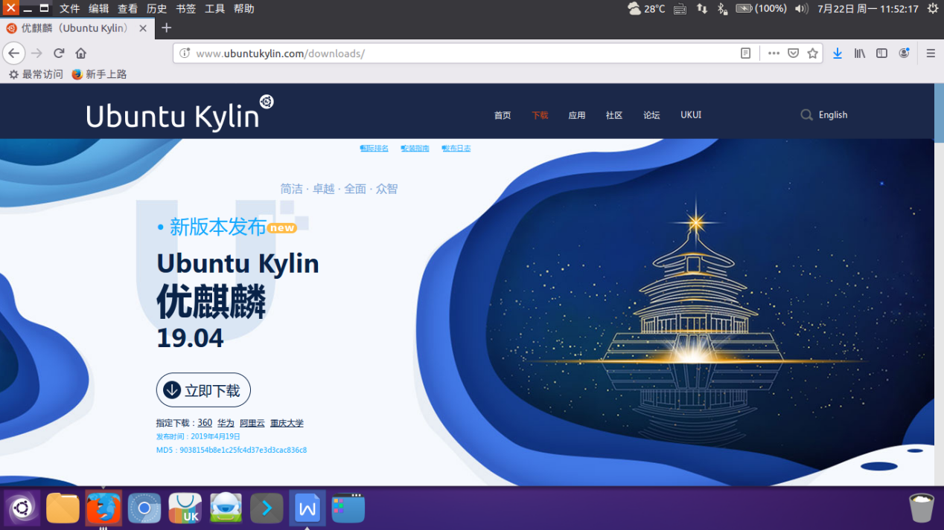The width and height of the screenshot is (944, 530).
Task: Switch to the WPS Writer dock icon
Action: point(307,508)
